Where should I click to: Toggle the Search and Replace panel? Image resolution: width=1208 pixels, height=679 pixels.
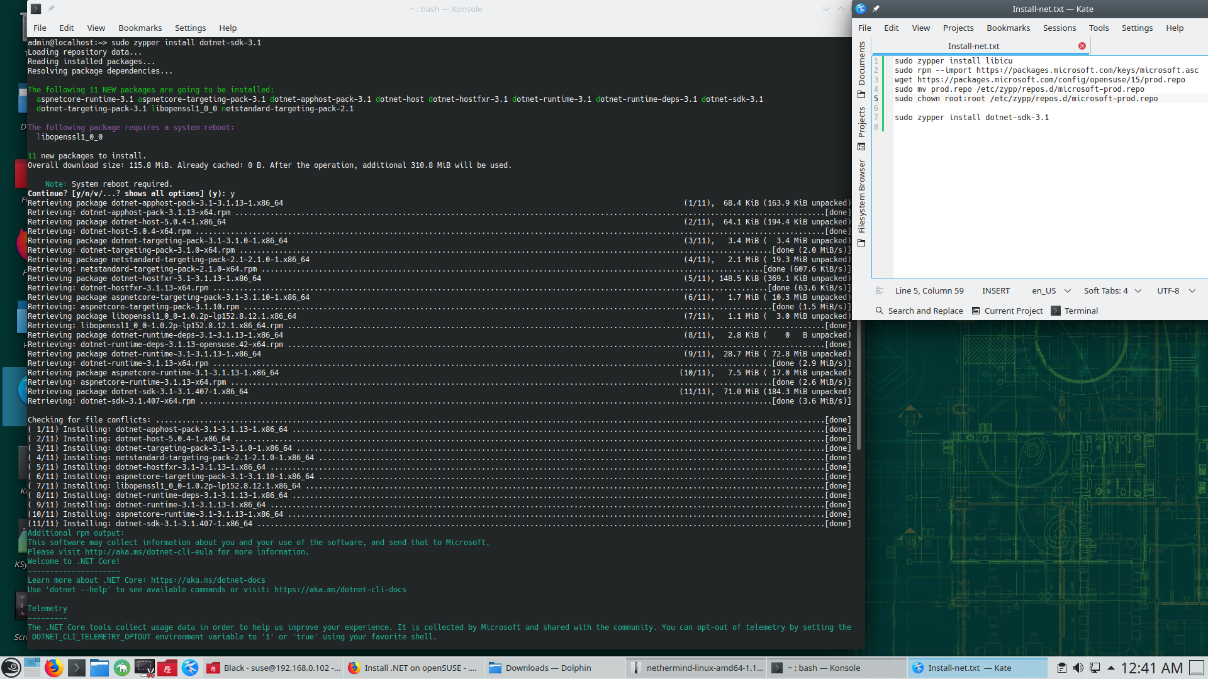[919, 311]
